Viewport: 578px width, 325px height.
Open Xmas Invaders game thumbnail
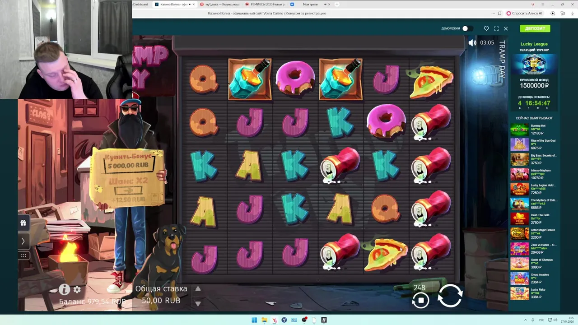519,279
